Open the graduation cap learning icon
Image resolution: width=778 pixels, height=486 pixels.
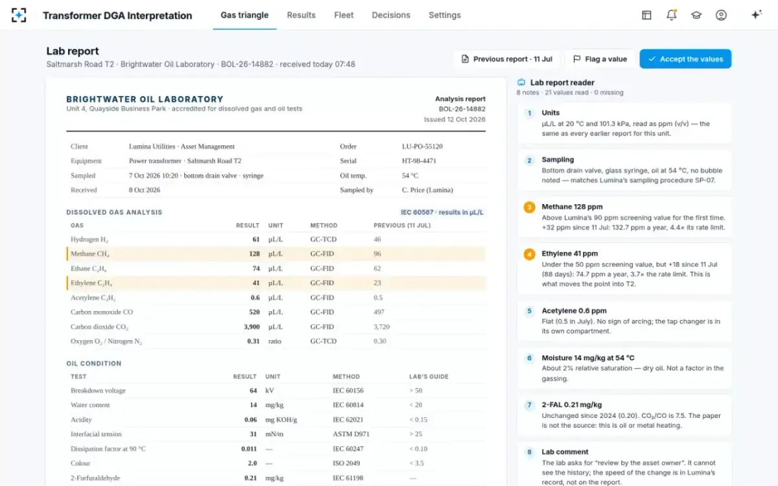click(x=696, y=15)
